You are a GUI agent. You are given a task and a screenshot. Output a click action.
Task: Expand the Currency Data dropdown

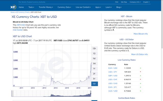64,7
